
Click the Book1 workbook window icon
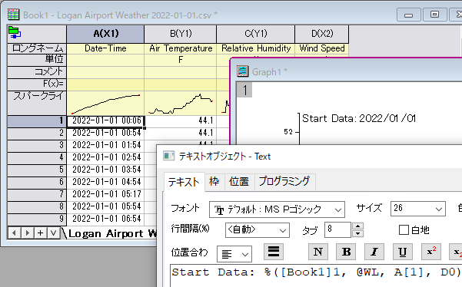click(x=13, y=14)
